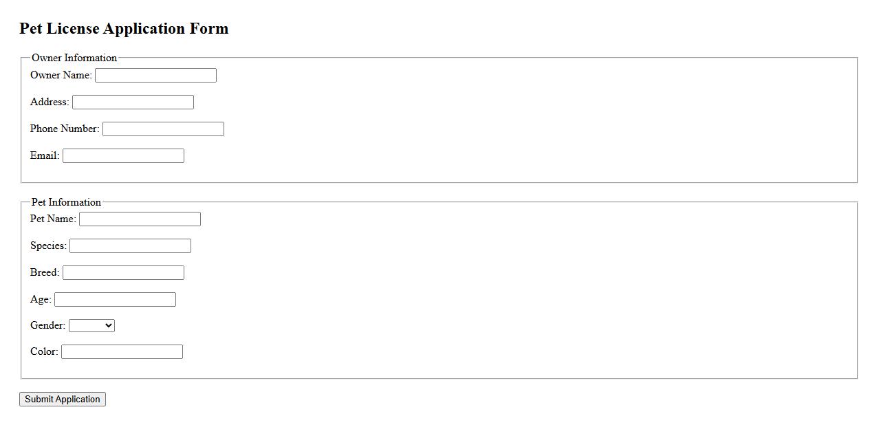Focus the Address text box
The height and width of the screenshot is (447, 879).
pyautogui.click(x=133, y=102)
